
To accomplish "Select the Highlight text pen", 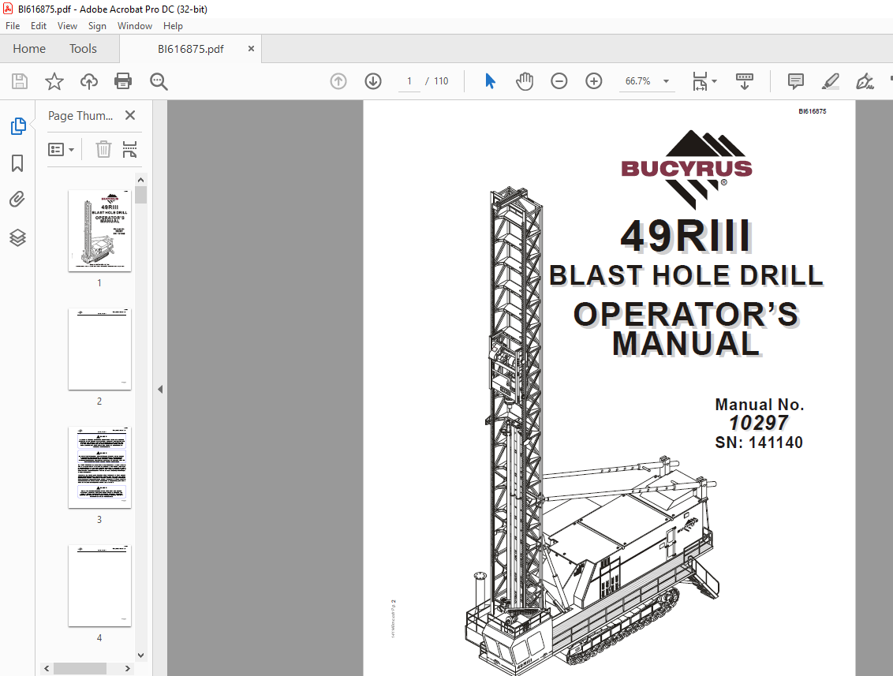I will (831, 81).
